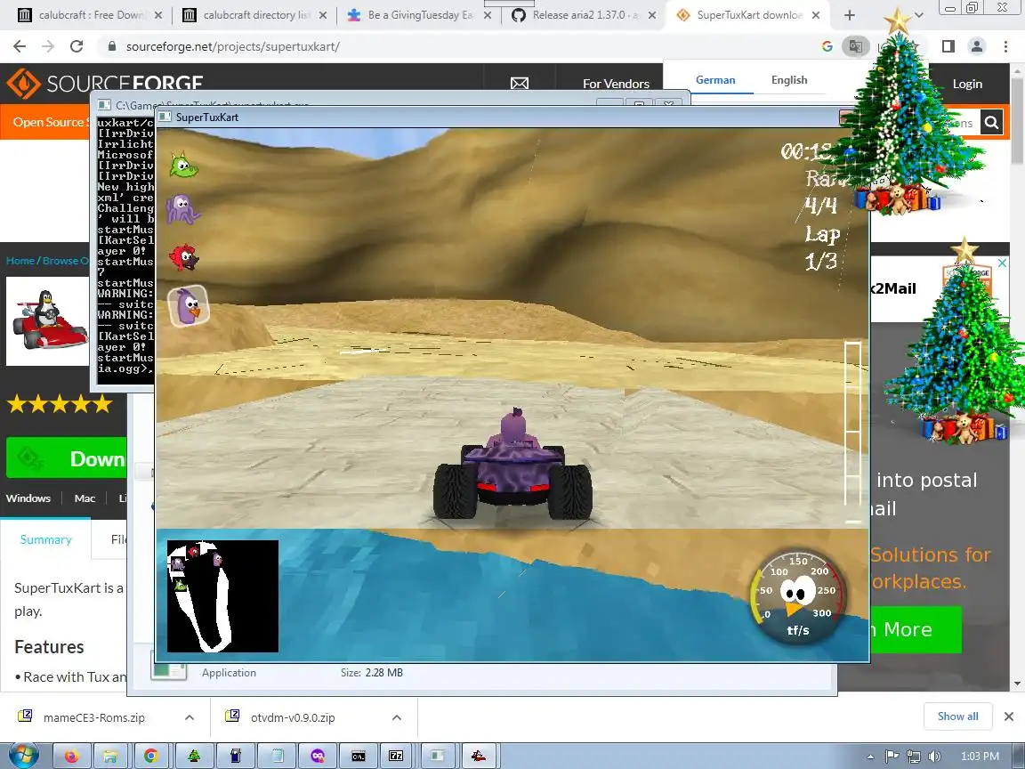Image resolution: width=1025 pixels, height=769 pixels.
Task: Click the site padlock icon
Action: coord(112,46)
